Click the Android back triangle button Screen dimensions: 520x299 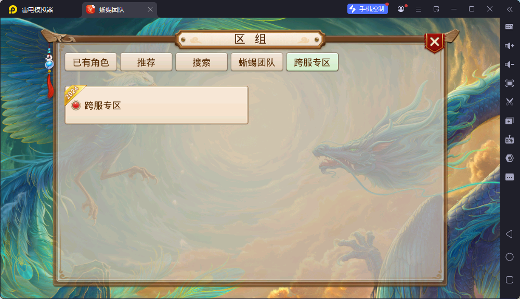(x=510, y=234)
